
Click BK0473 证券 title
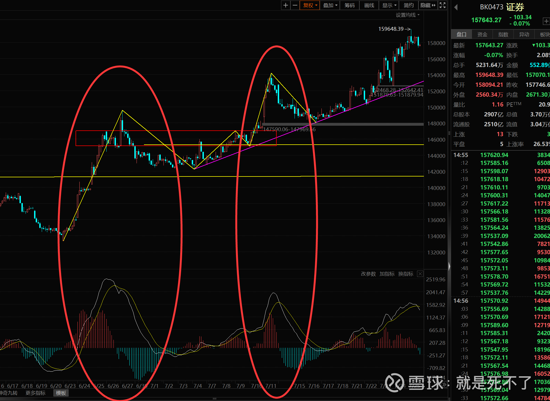pos(502,7)
